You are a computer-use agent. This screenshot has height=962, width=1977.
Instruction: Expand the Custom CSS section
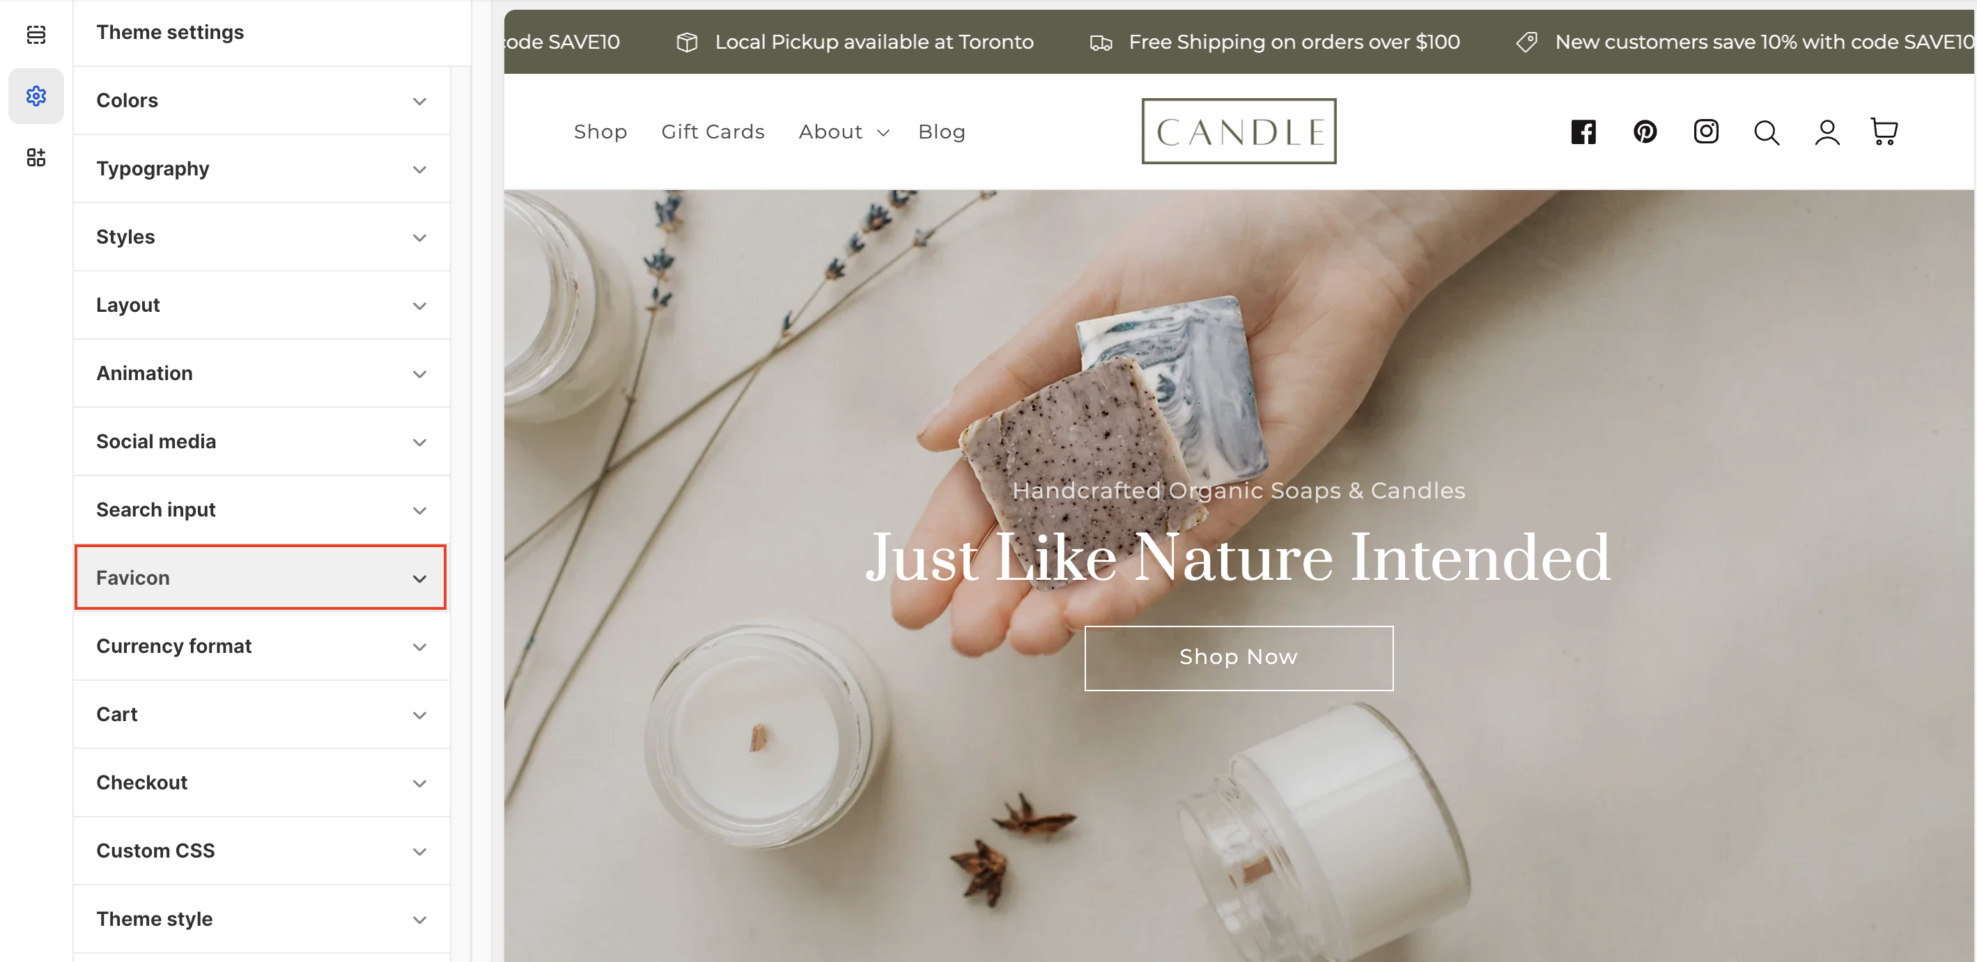(262, 851)
